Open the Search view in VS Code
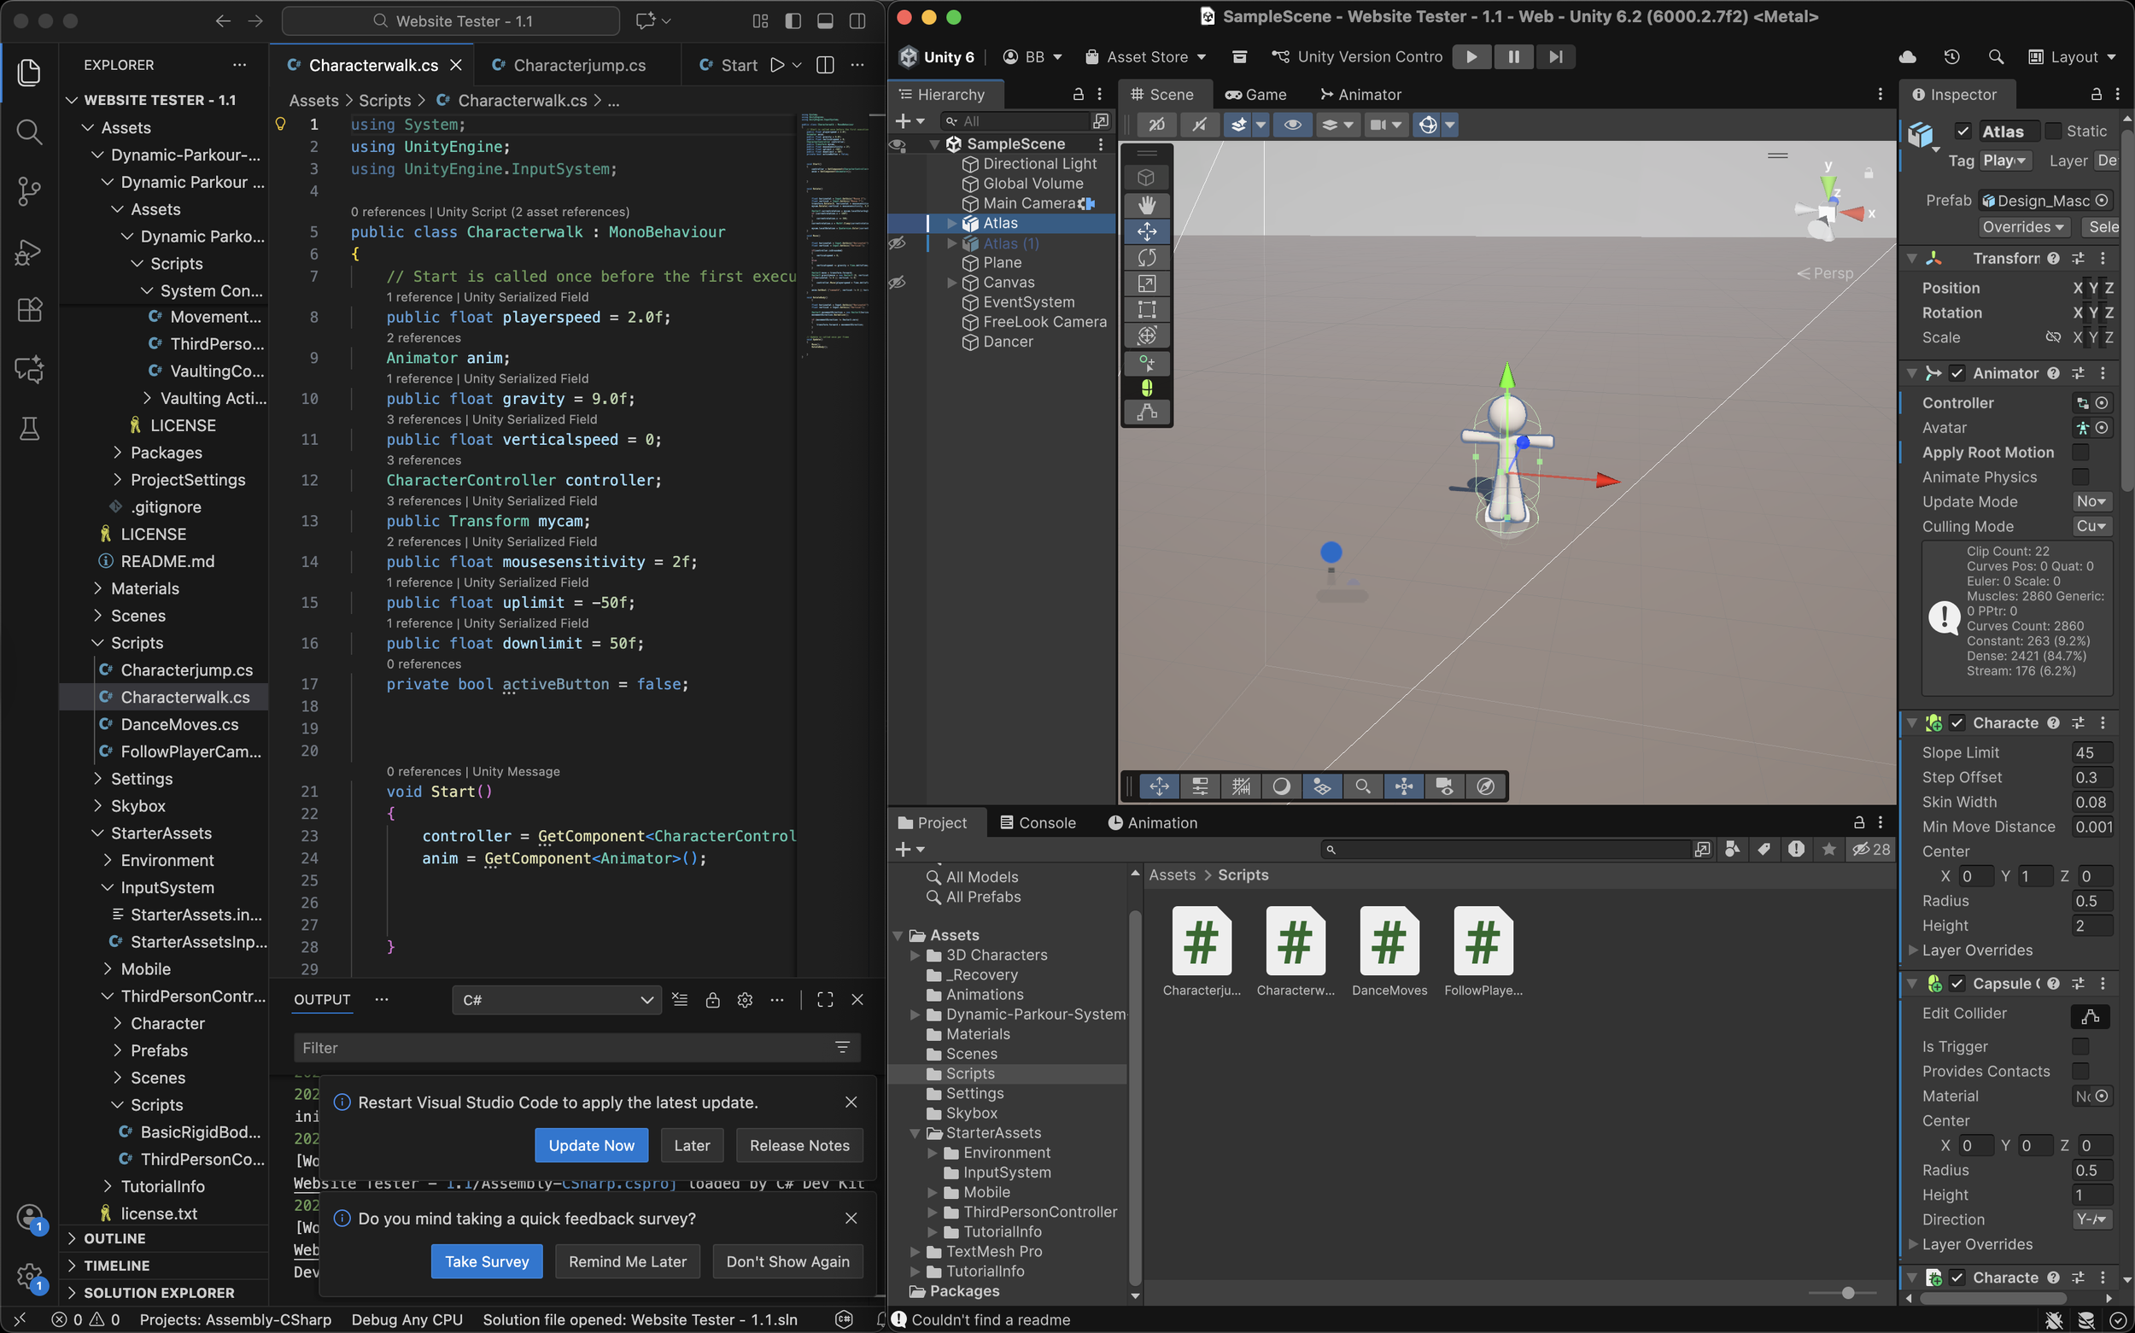The width and height of the screenshot is (2135, 1333). tap(29, 132)
